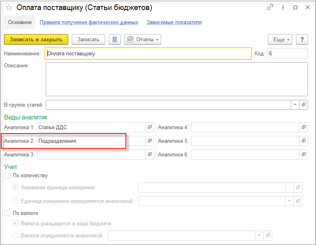Enable the По валюте checkbox

click(x=7, y=213)
